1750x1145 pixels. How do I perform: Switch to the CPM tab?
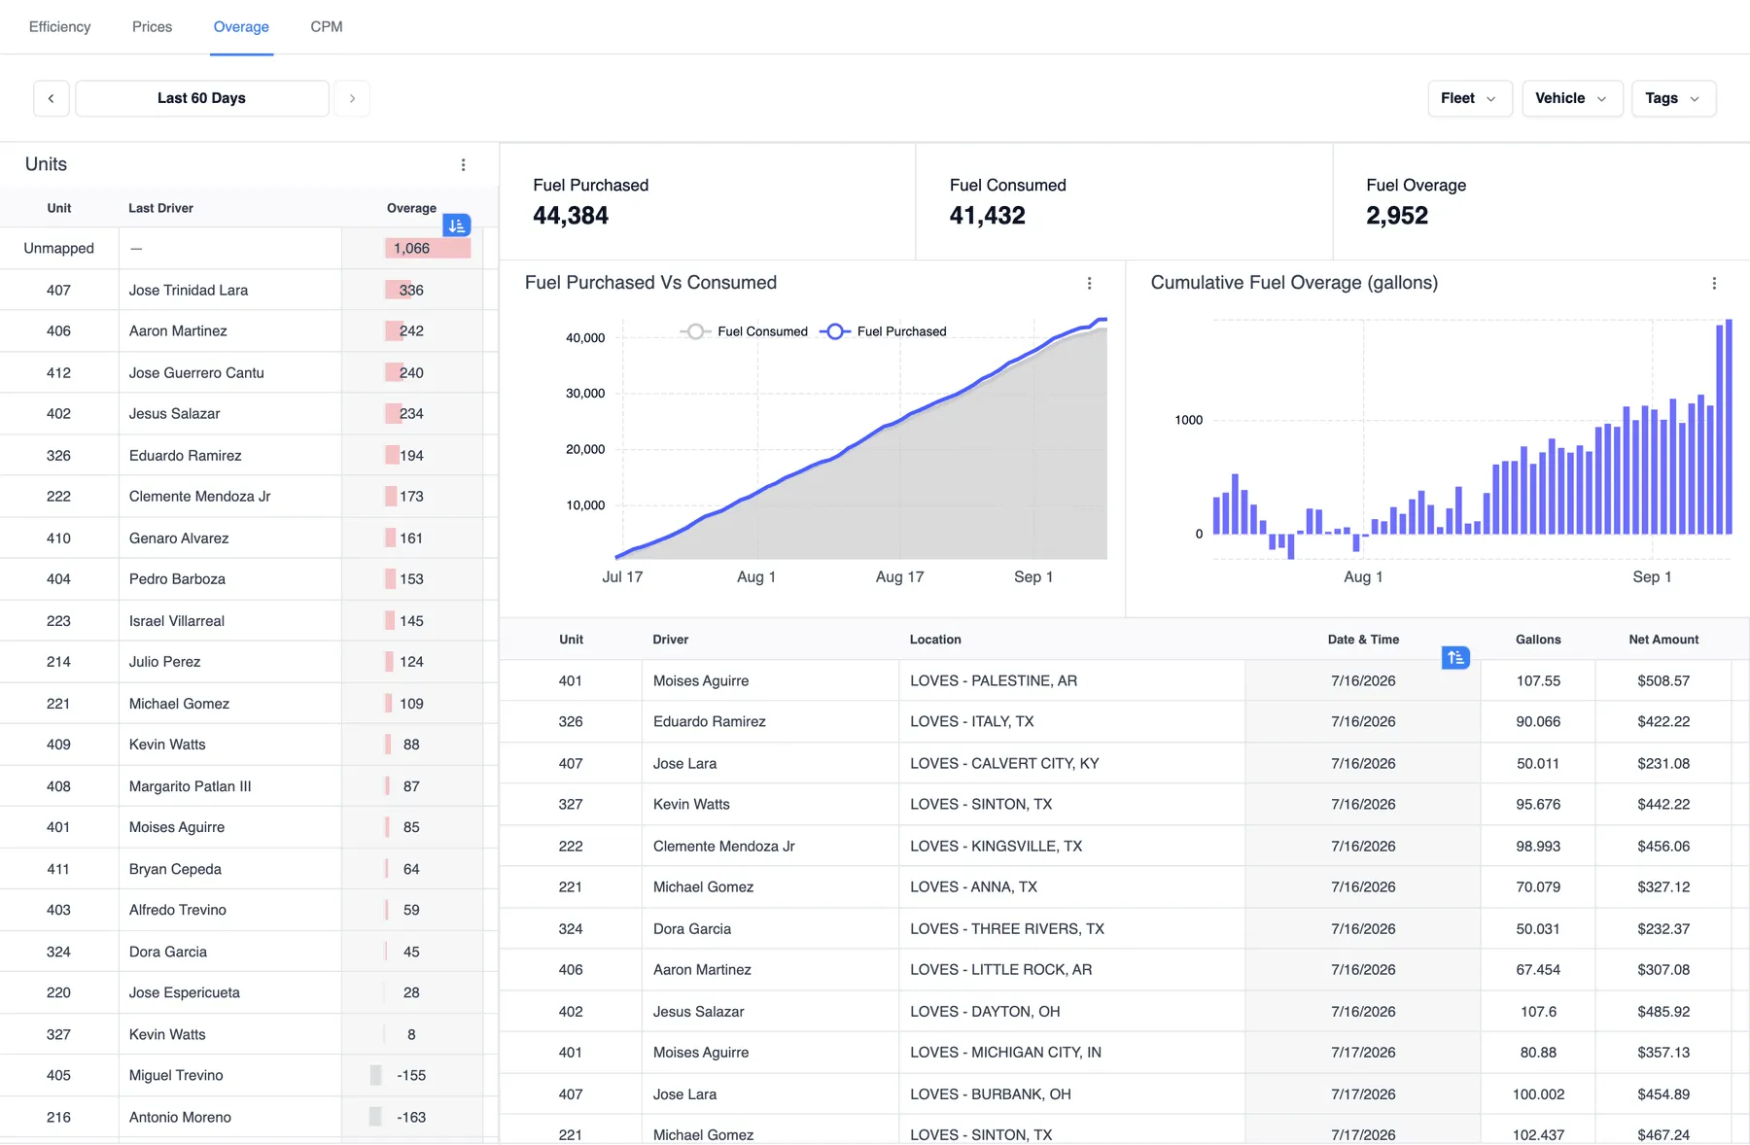327,27
